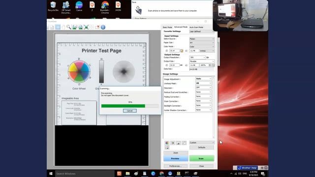Click the input width field
This screenshot has height=177, width=315.
point(174,51)
